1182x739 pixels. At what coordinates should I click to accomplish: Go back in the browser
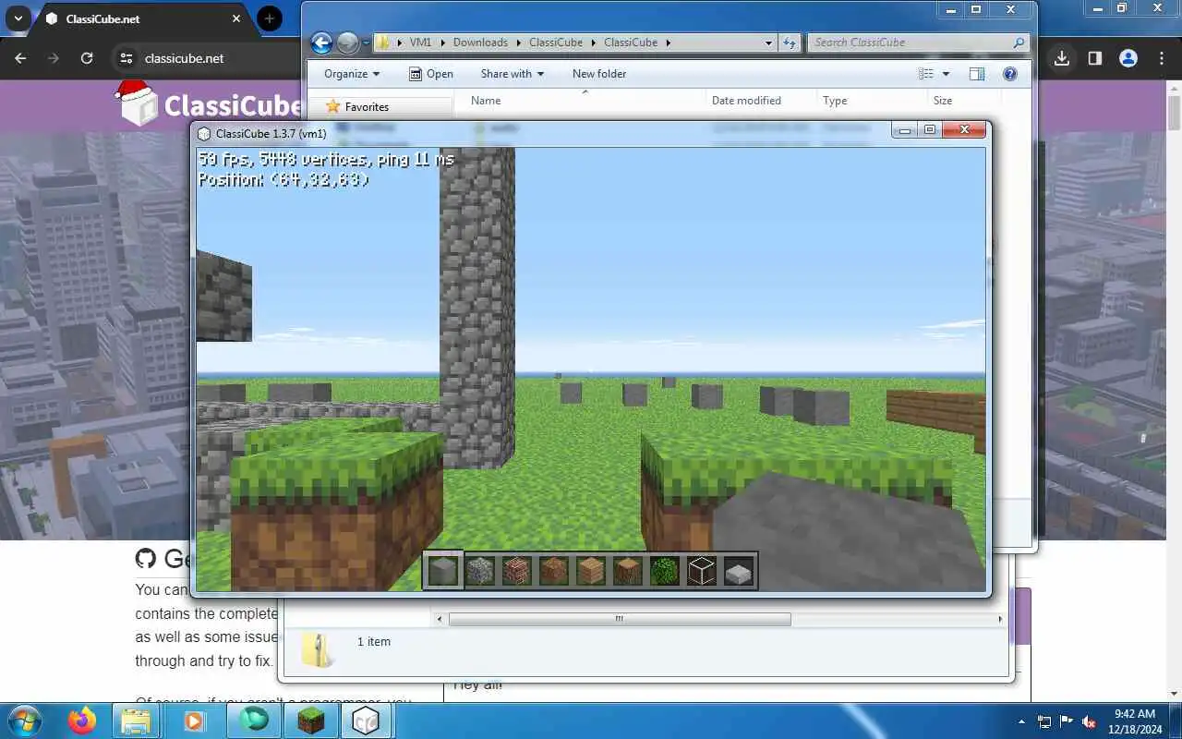coord(21,58)
